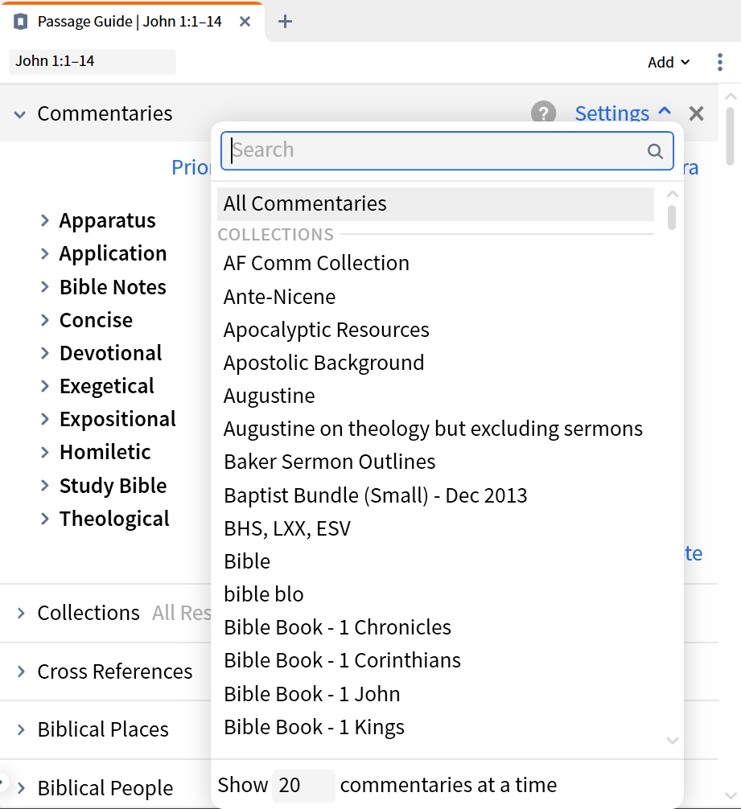Select All Commentaries option
The width and height of the screenshot is (741, 809).
coord(435,203)
